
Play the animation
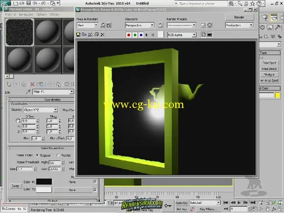coord(239,202)
